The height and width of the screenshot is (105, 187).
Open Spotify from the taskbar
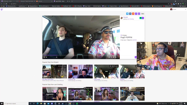pyautogui.click(x=77, y=104)
